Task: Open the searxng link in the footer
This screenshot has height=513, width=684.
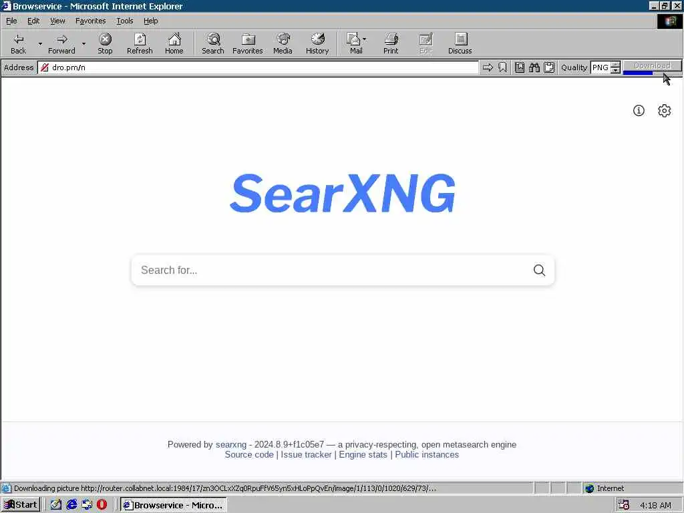Action: [230, 444]
